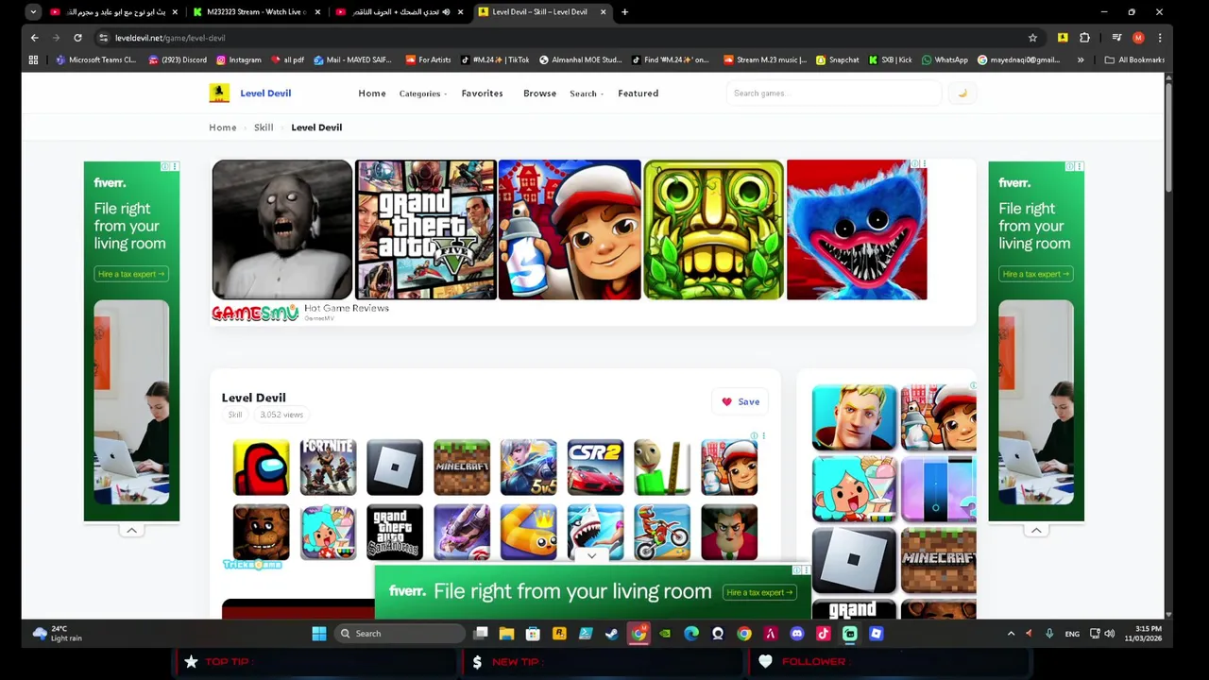Image resolution: width=1209 pixels, height=680 pixels.
Task: Show hidden system tray icons
Action: (1011, 634)
